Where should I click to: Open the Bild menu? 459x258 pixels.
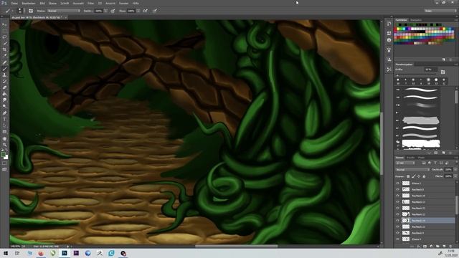[x=42, y=3]
